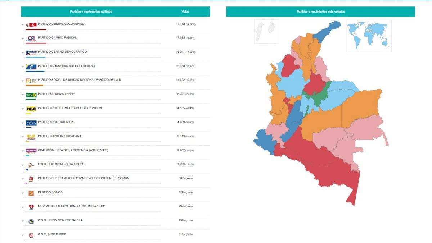Click the Opción Ciudadana logo
This screenshot has height=243, width=432.
click(x=31, y=137)
